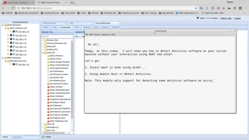Click the Opera red extension icon
The width and height of the screenshot is (249, 140).
pos(218,8)
